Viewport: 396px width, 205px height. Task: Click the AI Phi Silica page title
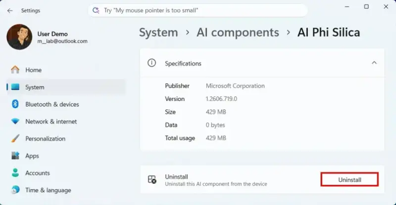(x=329, y=33)
